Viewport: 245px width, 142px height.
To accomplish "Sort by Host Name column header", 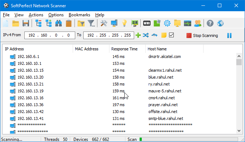I will point(174,49).
